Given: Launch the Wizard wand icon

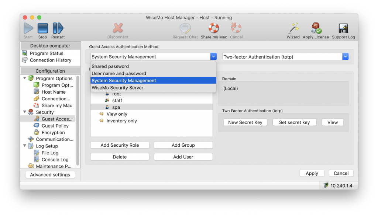Looking at the screenshot, I should coord(293,29).
